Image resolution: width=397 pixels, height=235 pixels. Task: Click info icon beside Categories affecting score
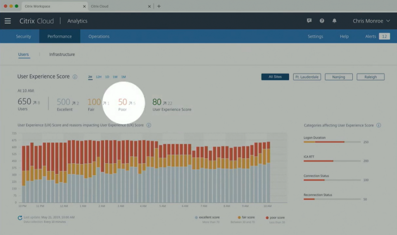[379, 125]
